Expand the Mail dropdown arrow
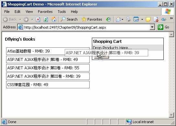This screenshot has width=176, height=126. [x=123, y=19]
